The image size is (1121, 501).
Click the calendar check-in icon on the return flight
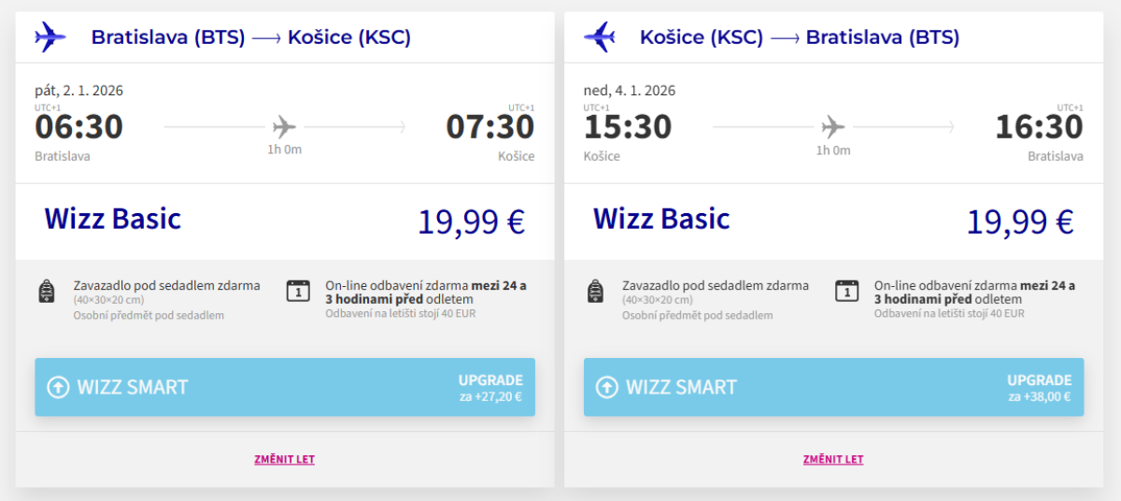click(847, 291)
